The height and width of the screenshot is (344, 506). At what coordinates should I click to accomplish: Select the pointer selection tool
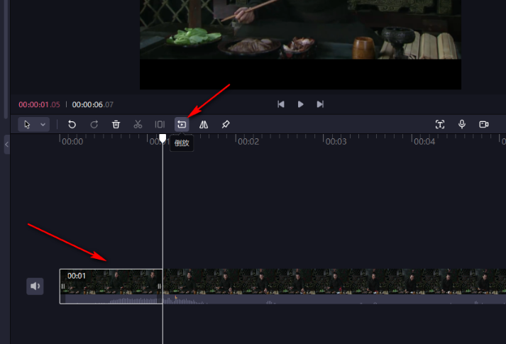pos(27,124)
